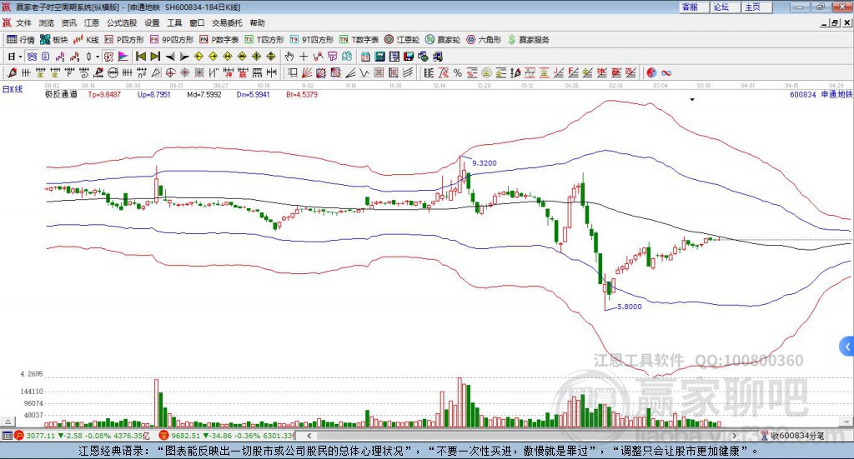The image size is (854, 459).
Task: Select the rectangle box drawing tool
Action: [293, 72]
